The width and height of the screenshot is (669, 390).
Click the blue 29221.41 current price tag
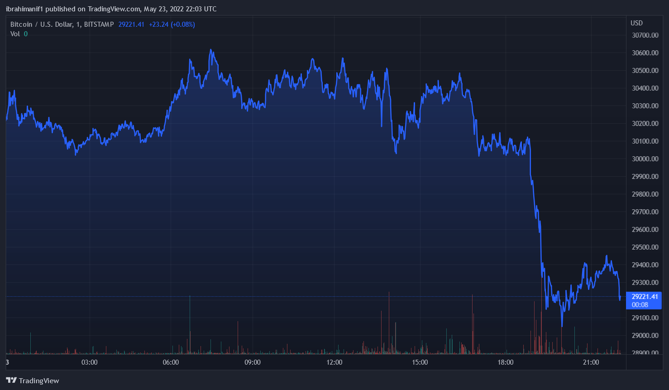[645, 297]
